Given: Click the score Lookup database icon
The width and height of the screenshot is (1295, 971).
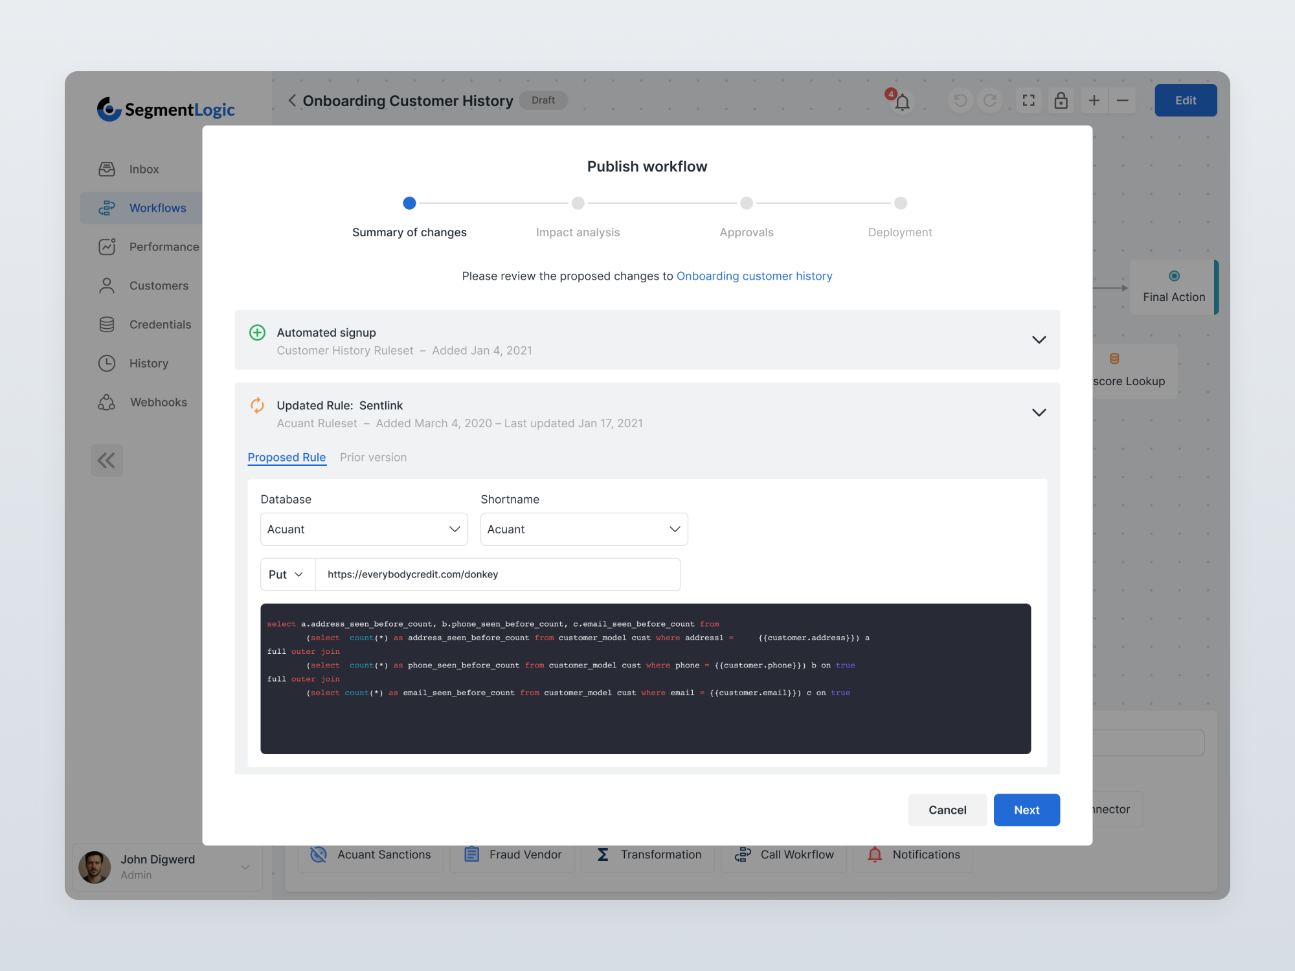Looking at the screenshot, I should pyautogui.click(x=1114, y=359).
